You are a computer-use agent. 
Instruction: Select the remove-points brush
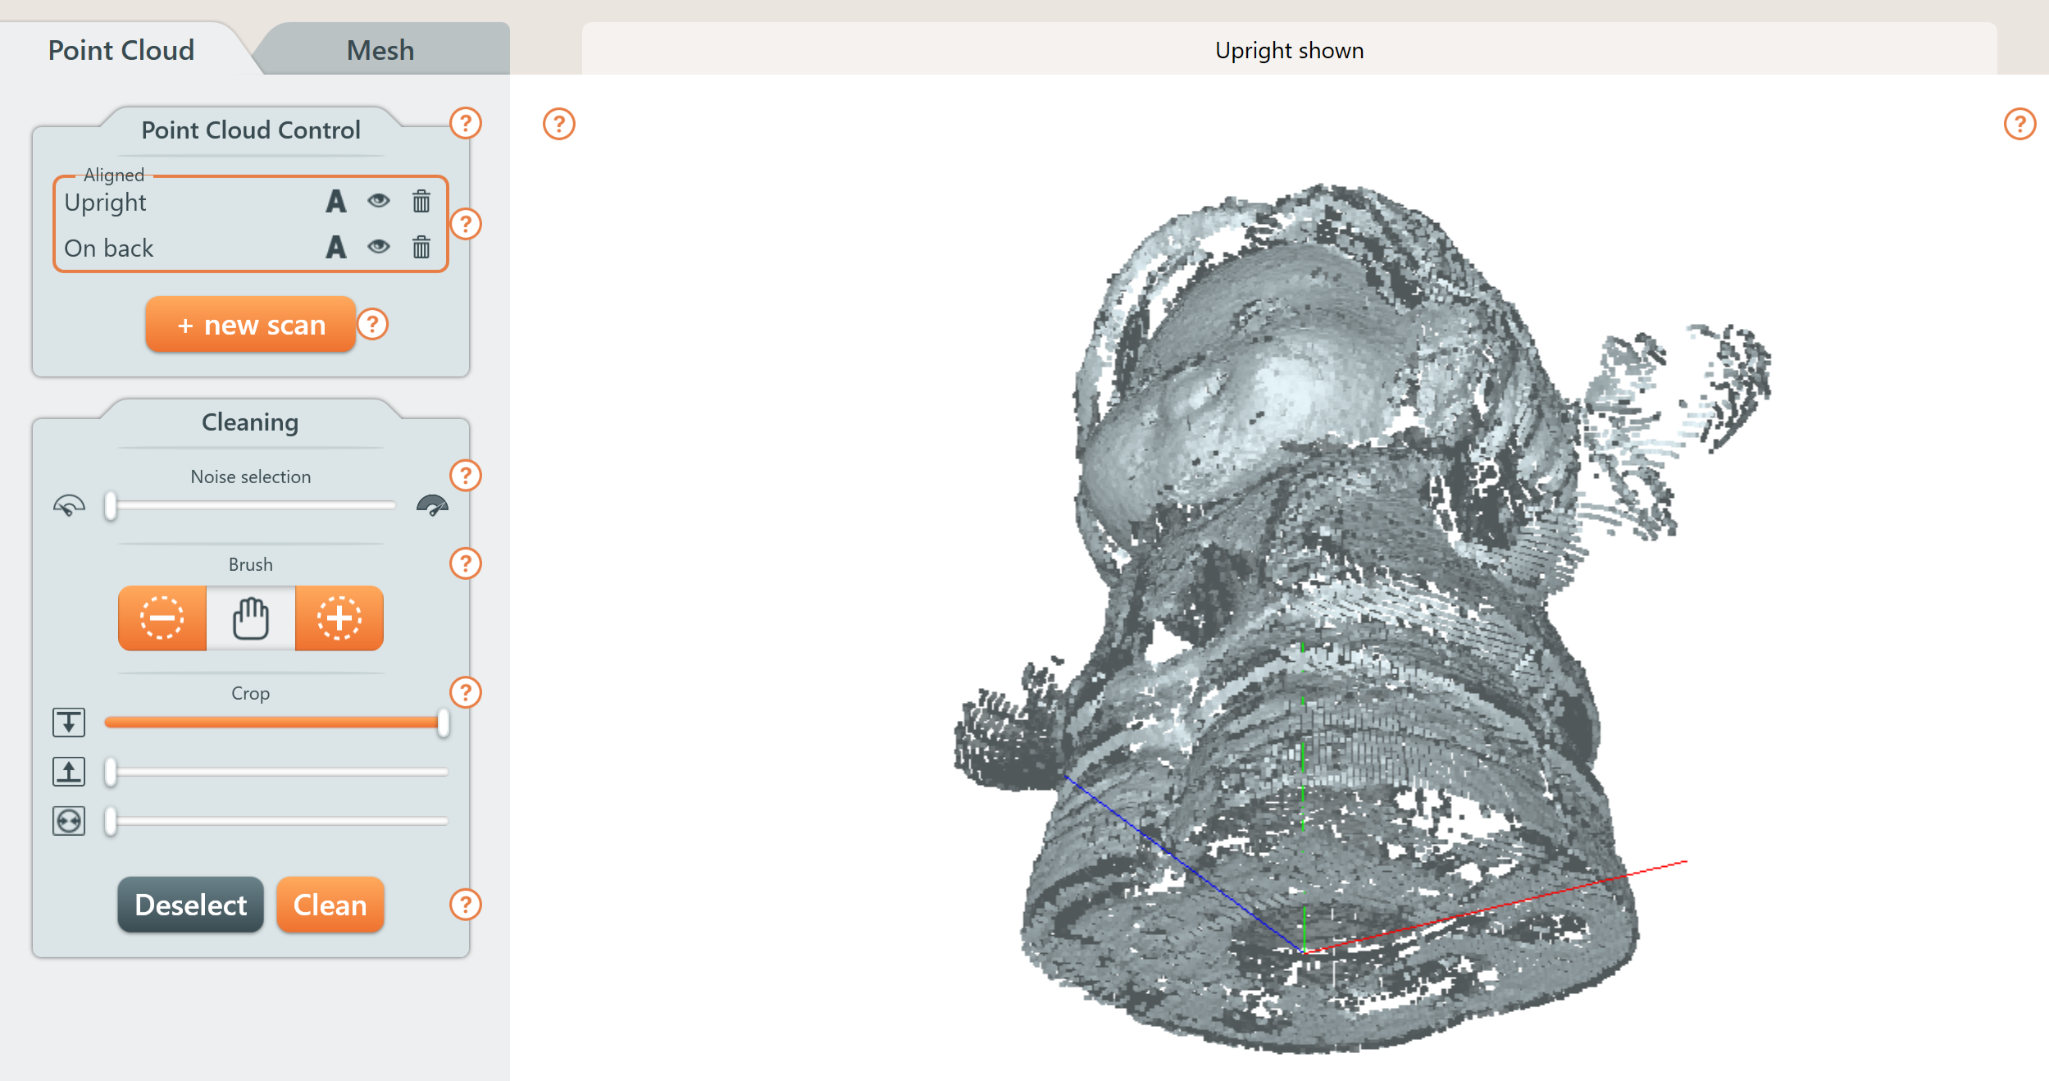click(x=162, y=619)
